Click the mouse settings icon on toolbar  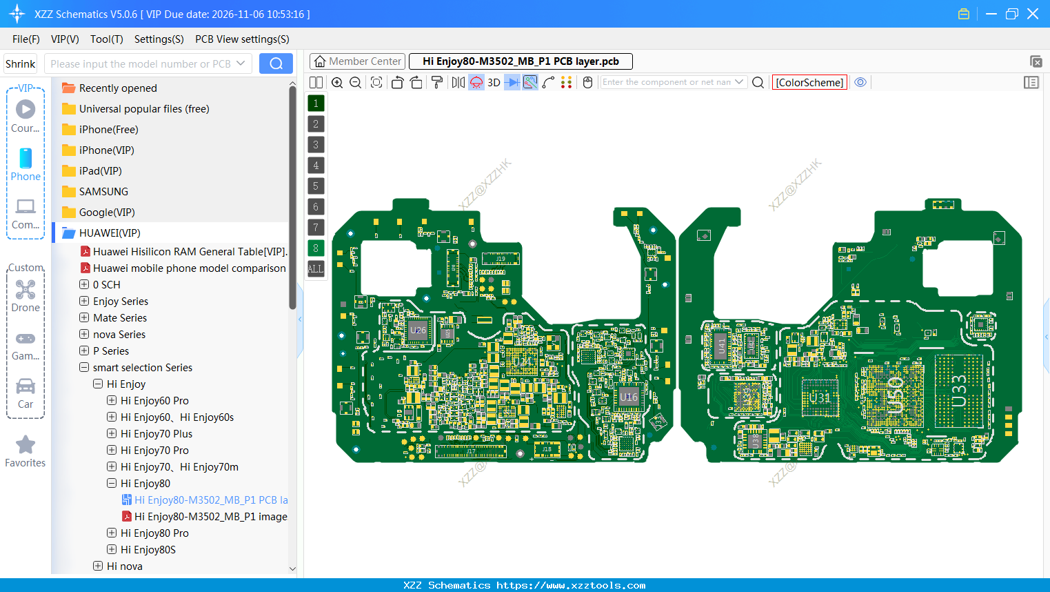tap(587, 82)
